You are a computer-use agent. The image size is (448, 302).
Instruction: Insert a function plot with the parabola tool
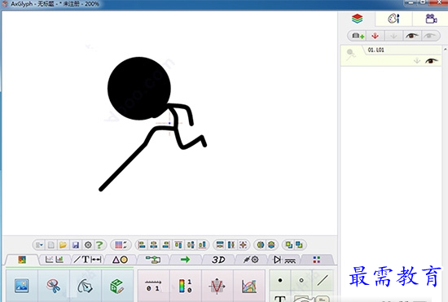click(217, 286)
